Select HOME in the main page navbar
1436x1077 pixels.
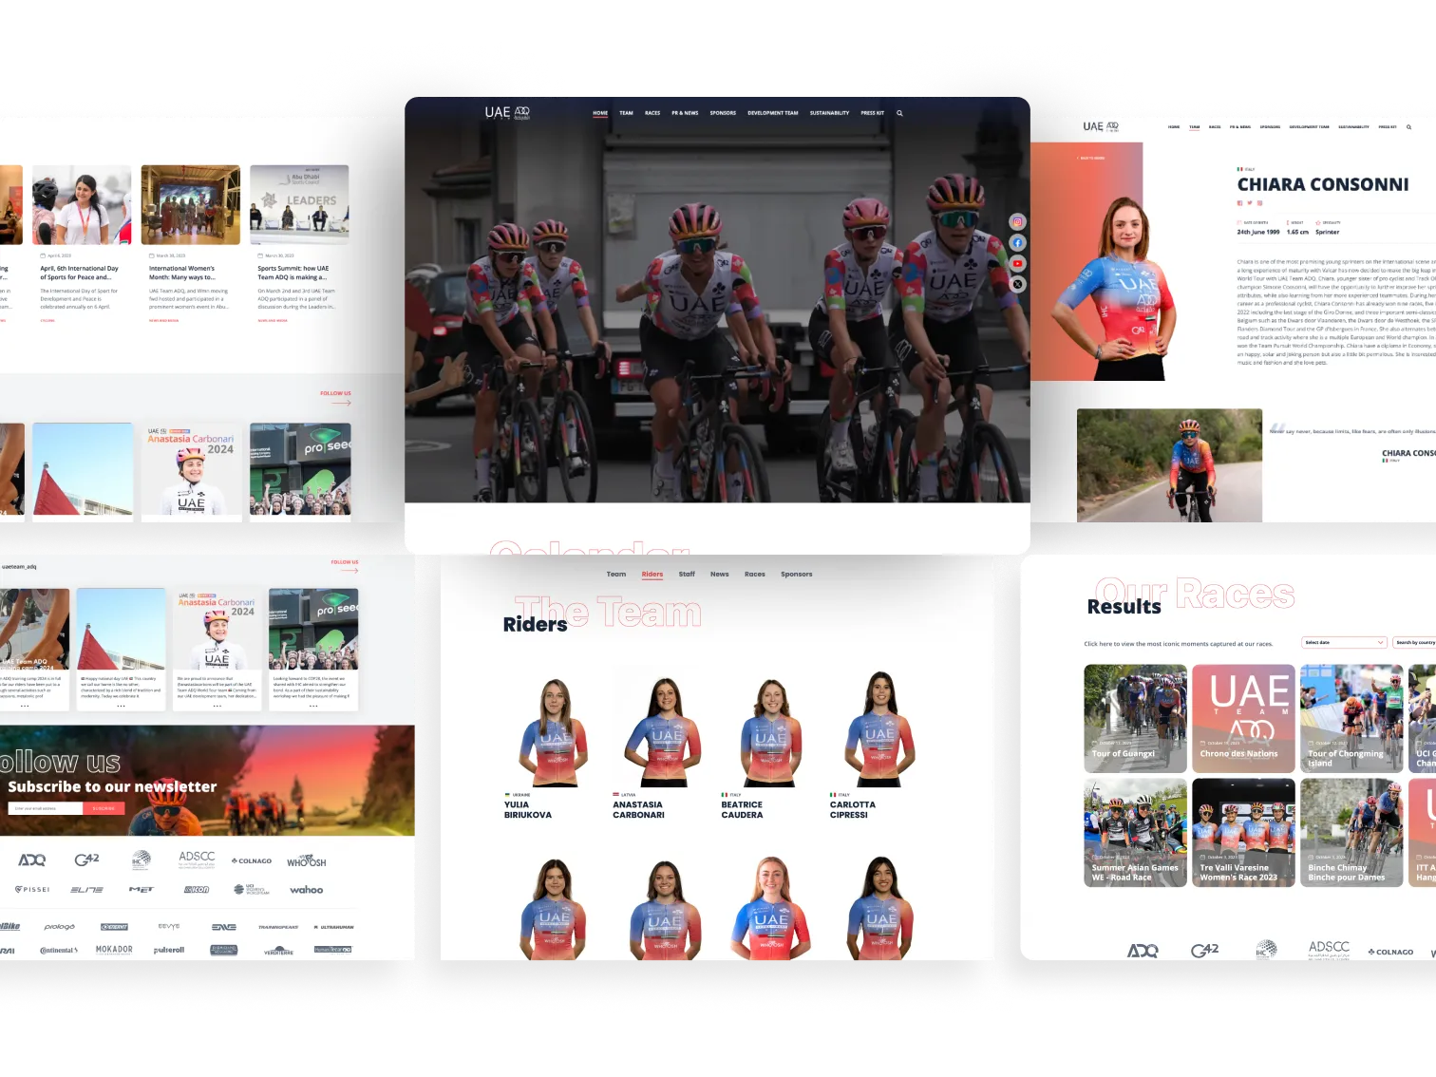pos(600,113)
